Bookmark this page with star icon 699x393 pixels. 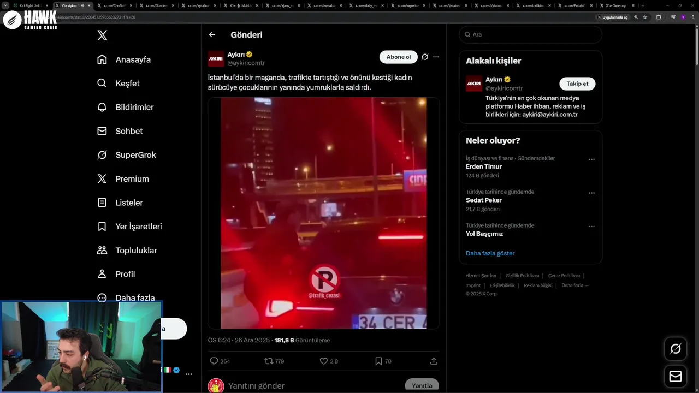coord(645,17)
